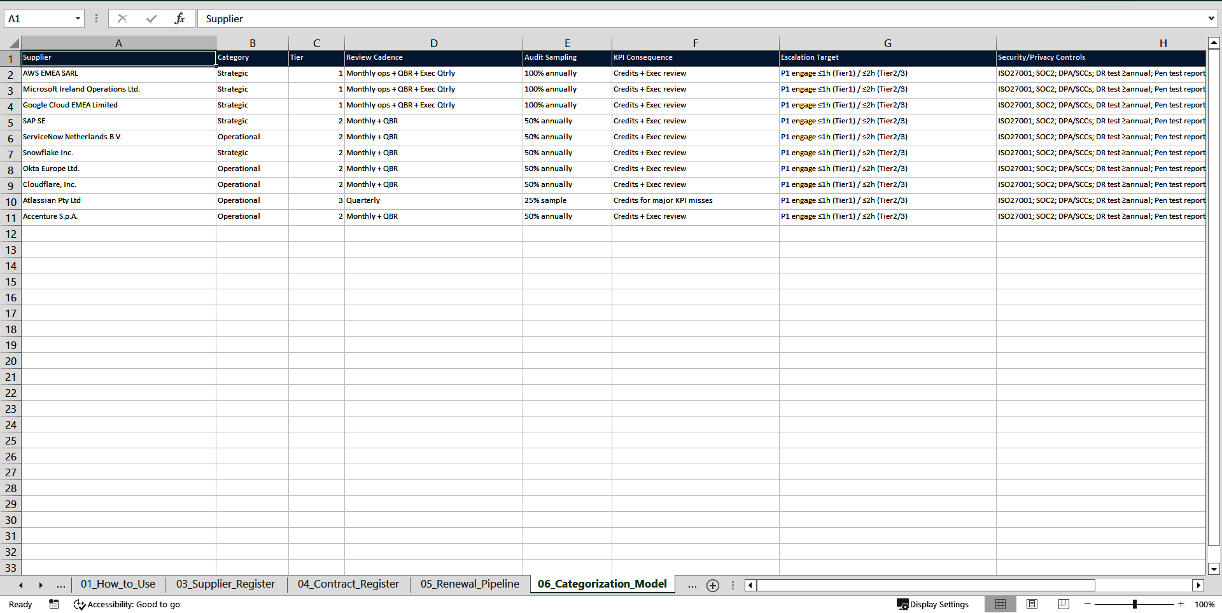Select the Accenture S.p.A. cell
Viewport: 1222px width, 613px height.
click(118, 217)
